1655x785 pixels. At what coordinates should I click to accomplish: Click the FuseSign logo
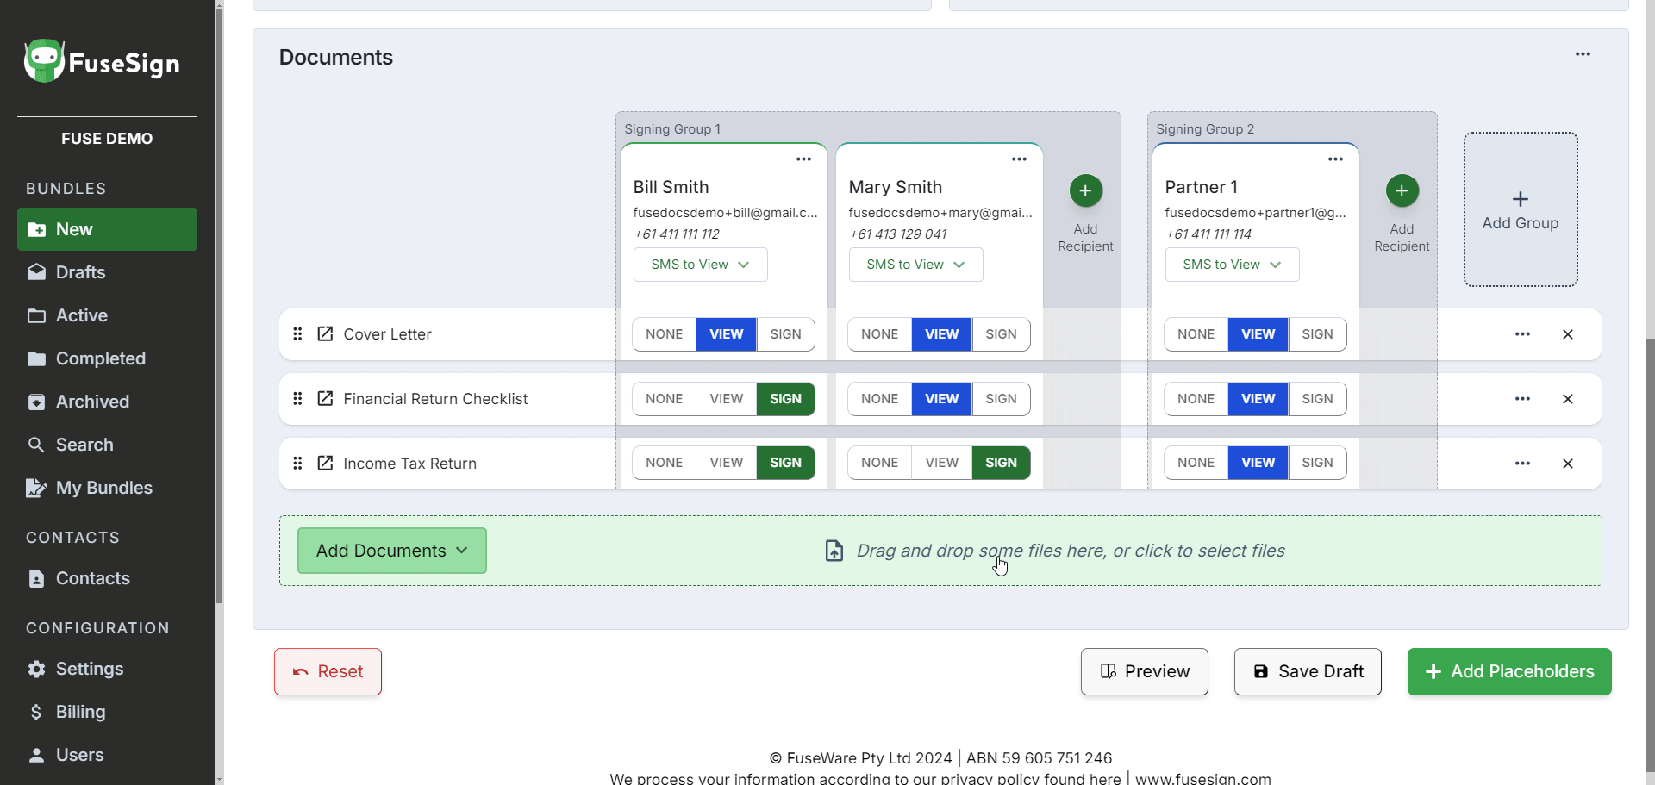coord(102,62)
